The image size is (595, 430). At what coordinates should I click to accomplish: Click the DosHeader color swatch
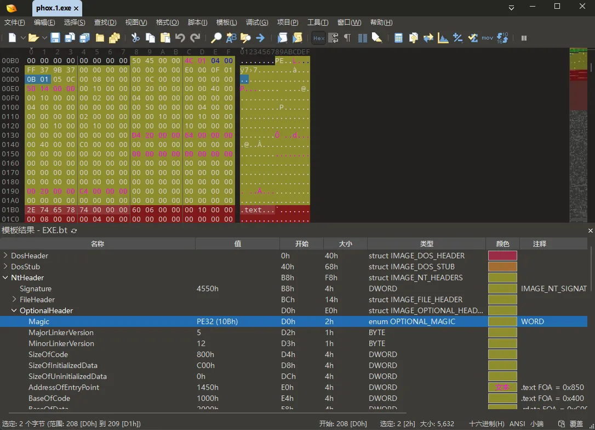[502, 256]
